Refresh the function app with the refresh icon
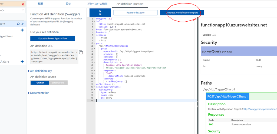The height and width of the screenshot is (134, 277). click(x=18, y=24)
